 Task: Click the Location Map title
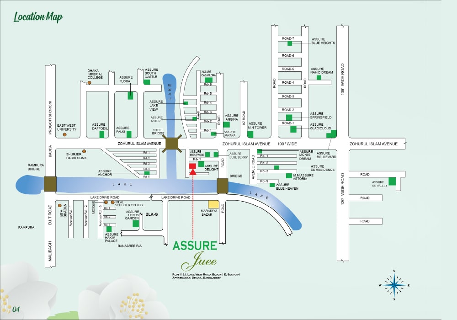(38, 17)
